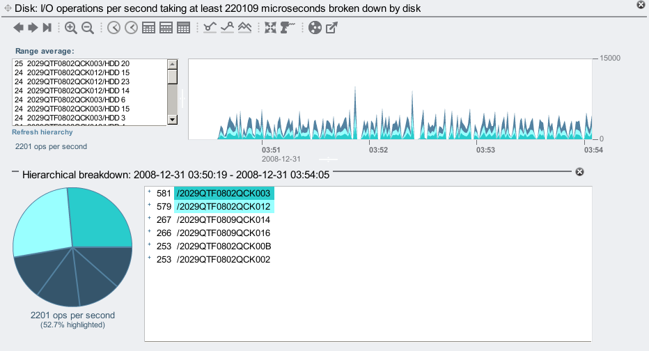Move the graph back with left arrow
Image resolution: width=649 pixels, height=351 pixels.
pyautogui.click(x=18, y=28)
